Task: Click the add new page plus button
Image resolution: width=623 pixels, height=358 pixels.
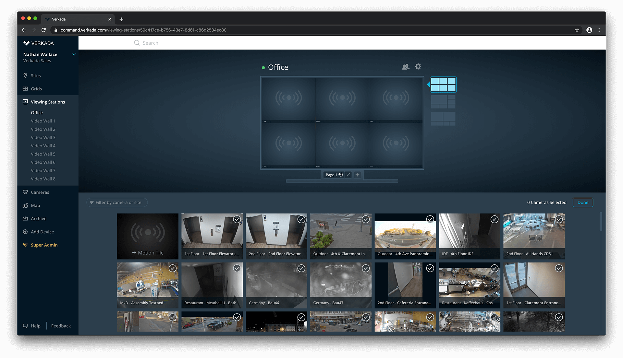Action: coord(357,174)
